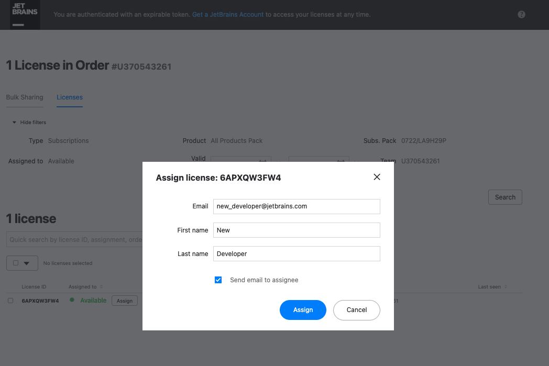This screenshot has height=366, width=549.
Task: Open the Assigned to filter showing Available
Action: tap(61, 161)
